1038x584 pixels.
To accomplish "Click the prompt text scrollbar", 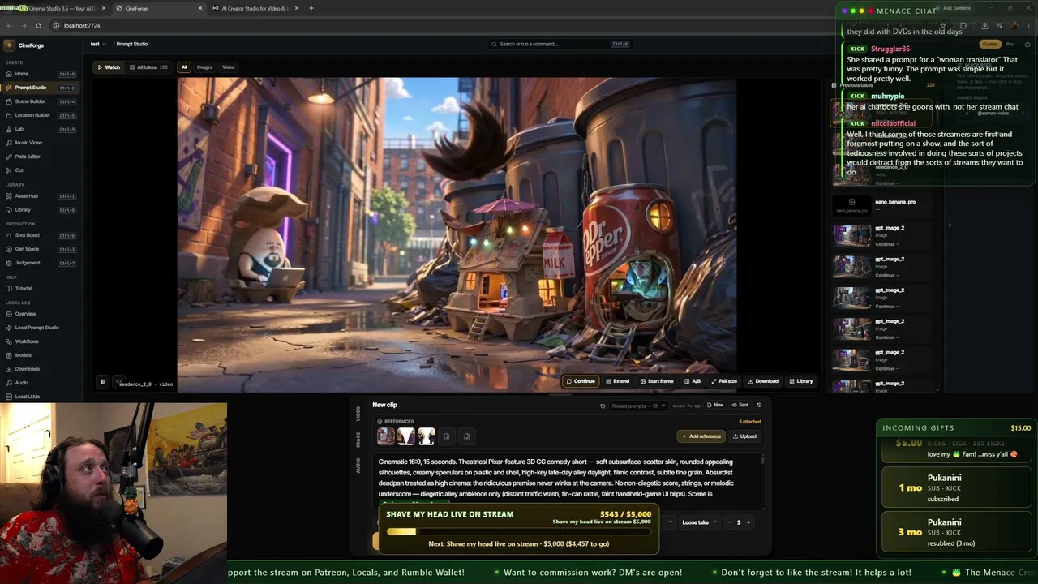I will click(763, 461).
